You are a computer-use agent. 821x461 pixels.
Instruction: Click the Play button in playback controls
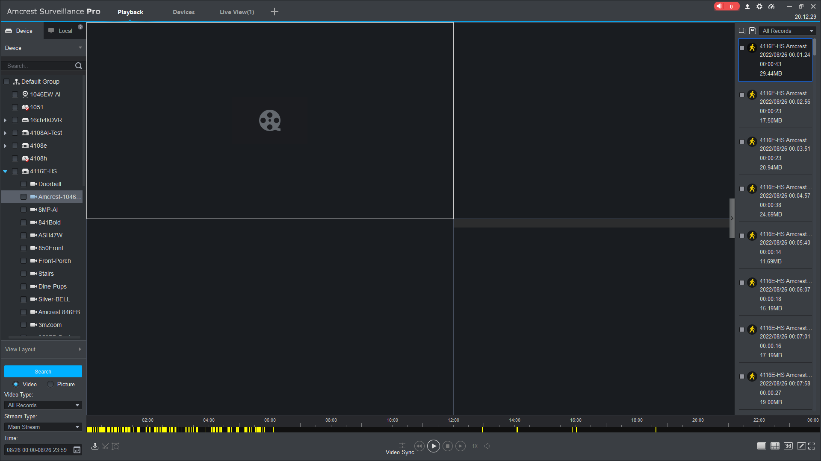point(433,446)
